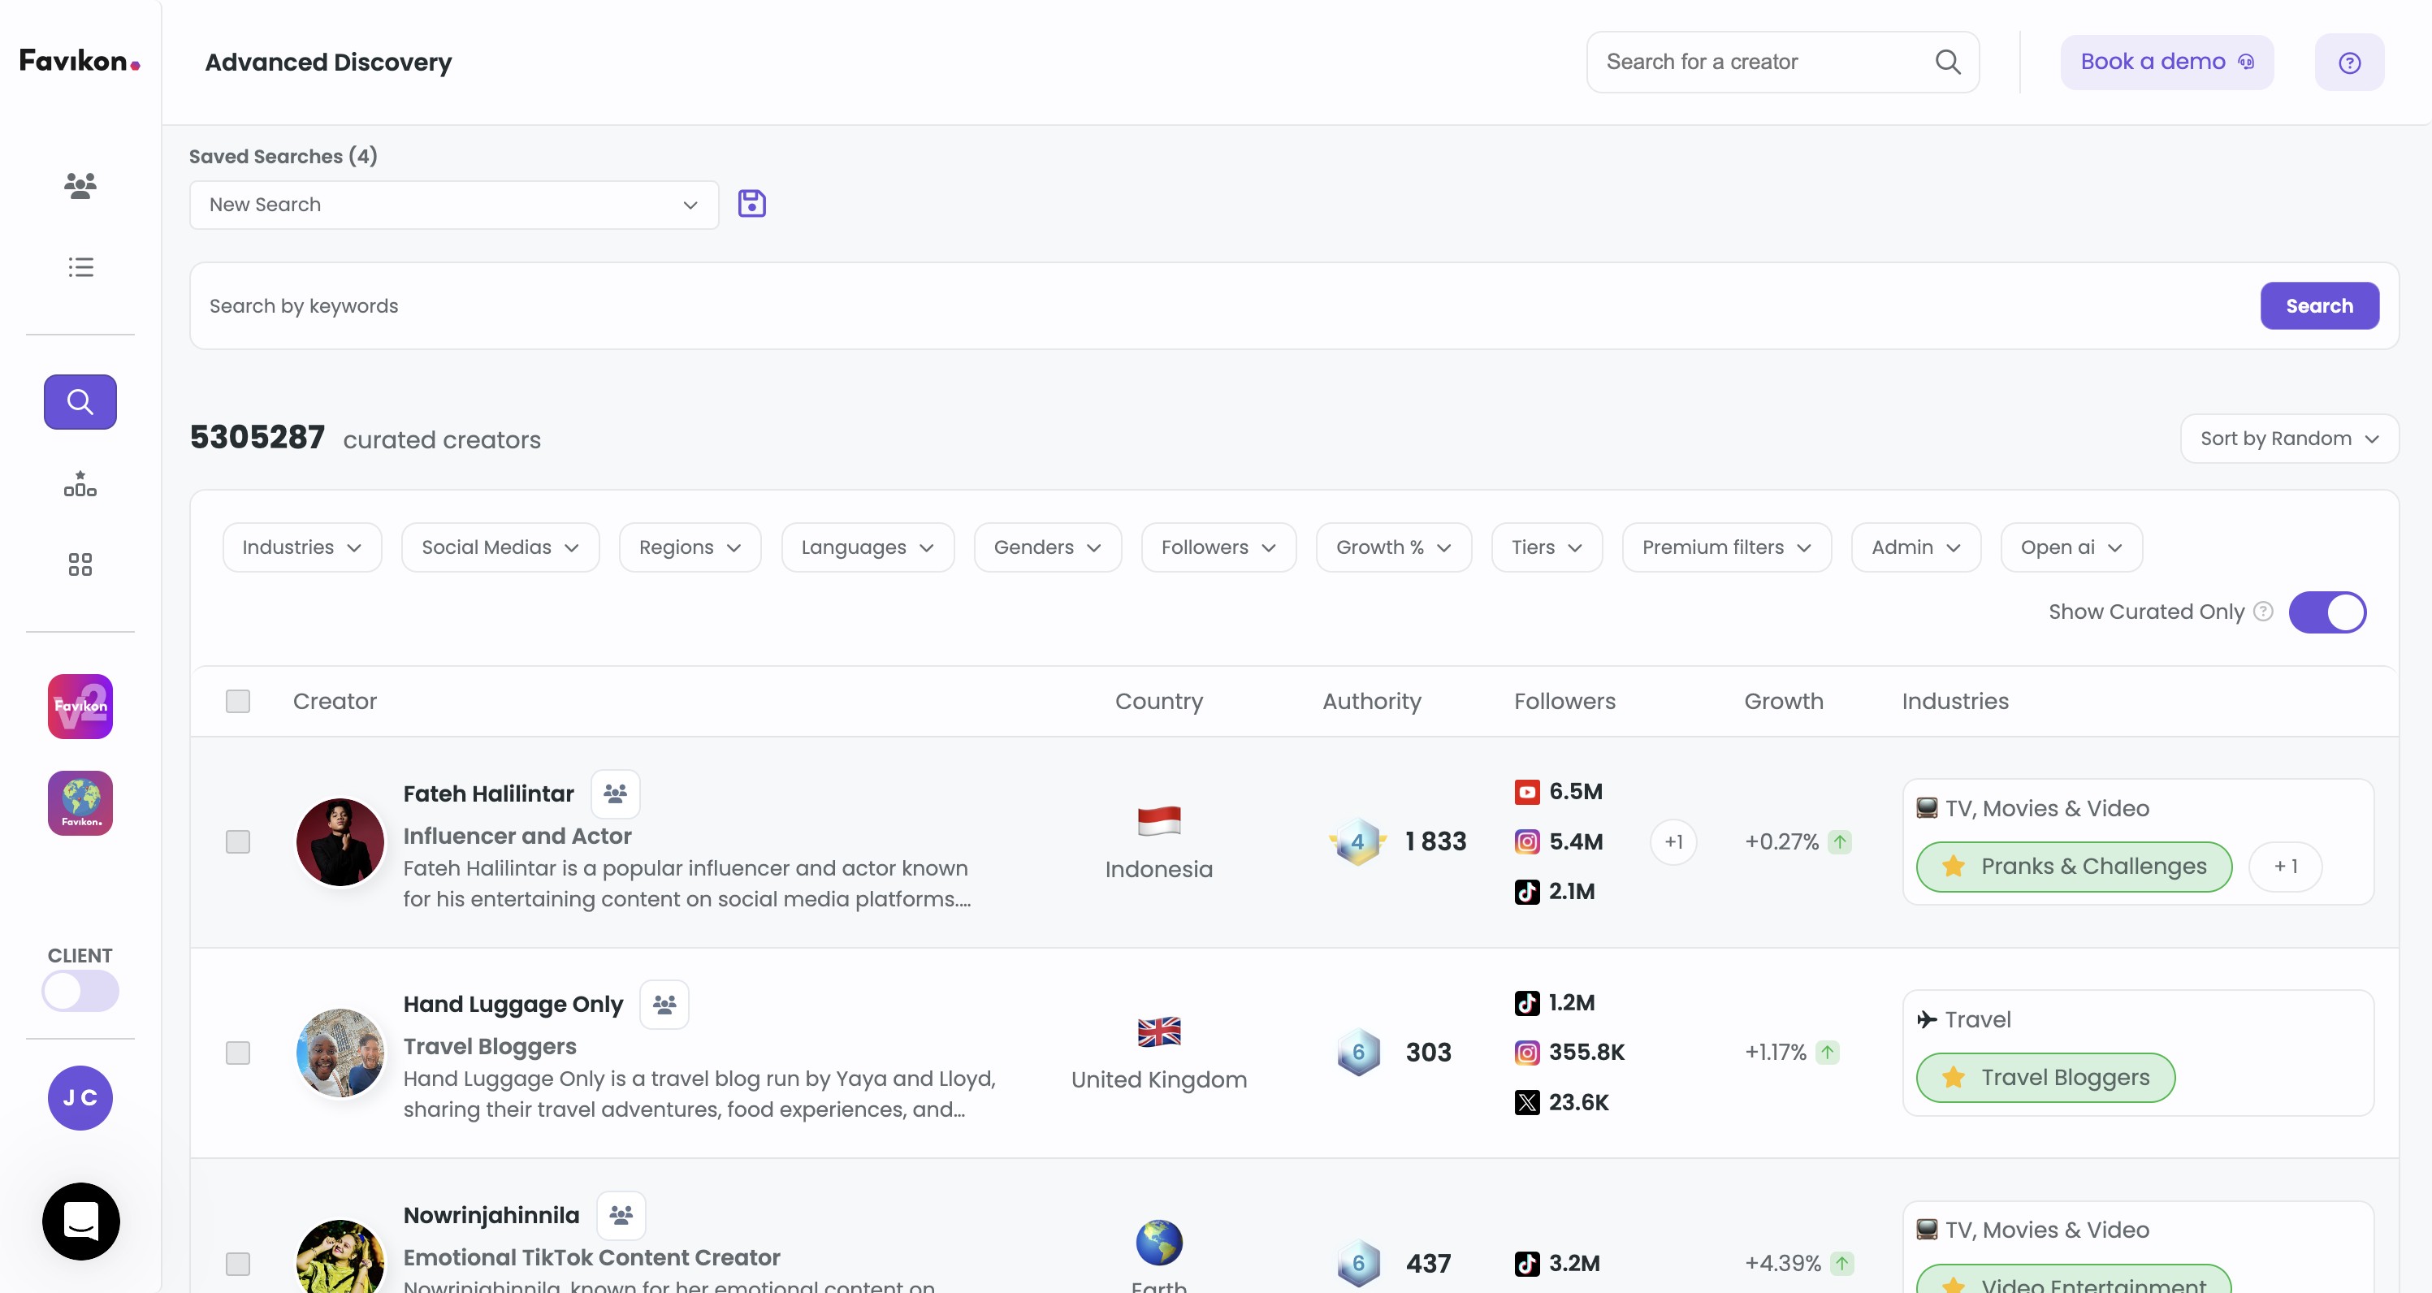The image size is (2432, 1293).
Task: Open the lists icon in sidebar
Action: click(80, 267)
